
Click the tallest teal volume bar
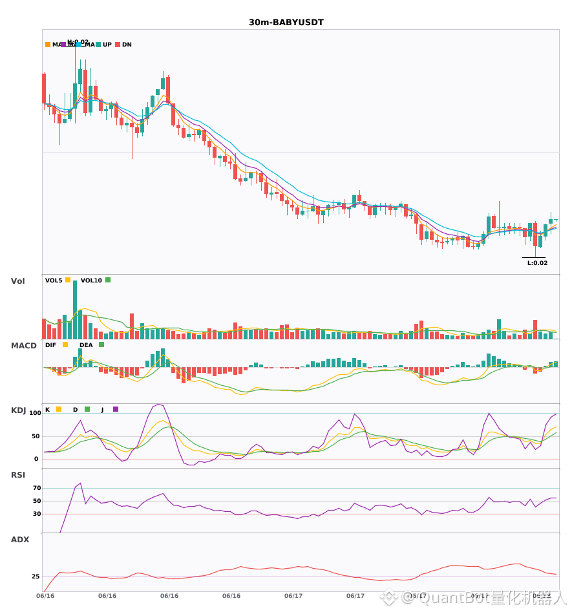[x=75, y=310]
